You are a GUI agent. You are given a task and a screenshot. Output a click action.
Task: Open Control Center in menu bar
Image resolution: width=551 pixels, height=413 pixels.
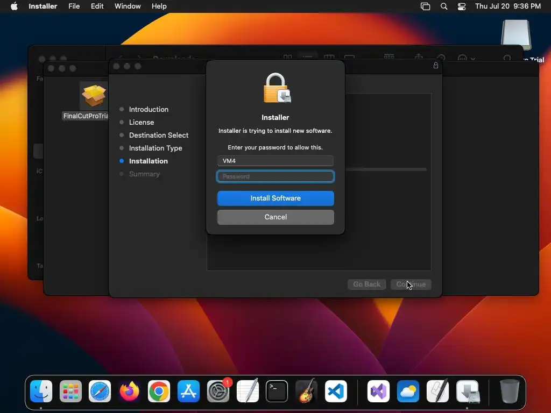[461, 6]
